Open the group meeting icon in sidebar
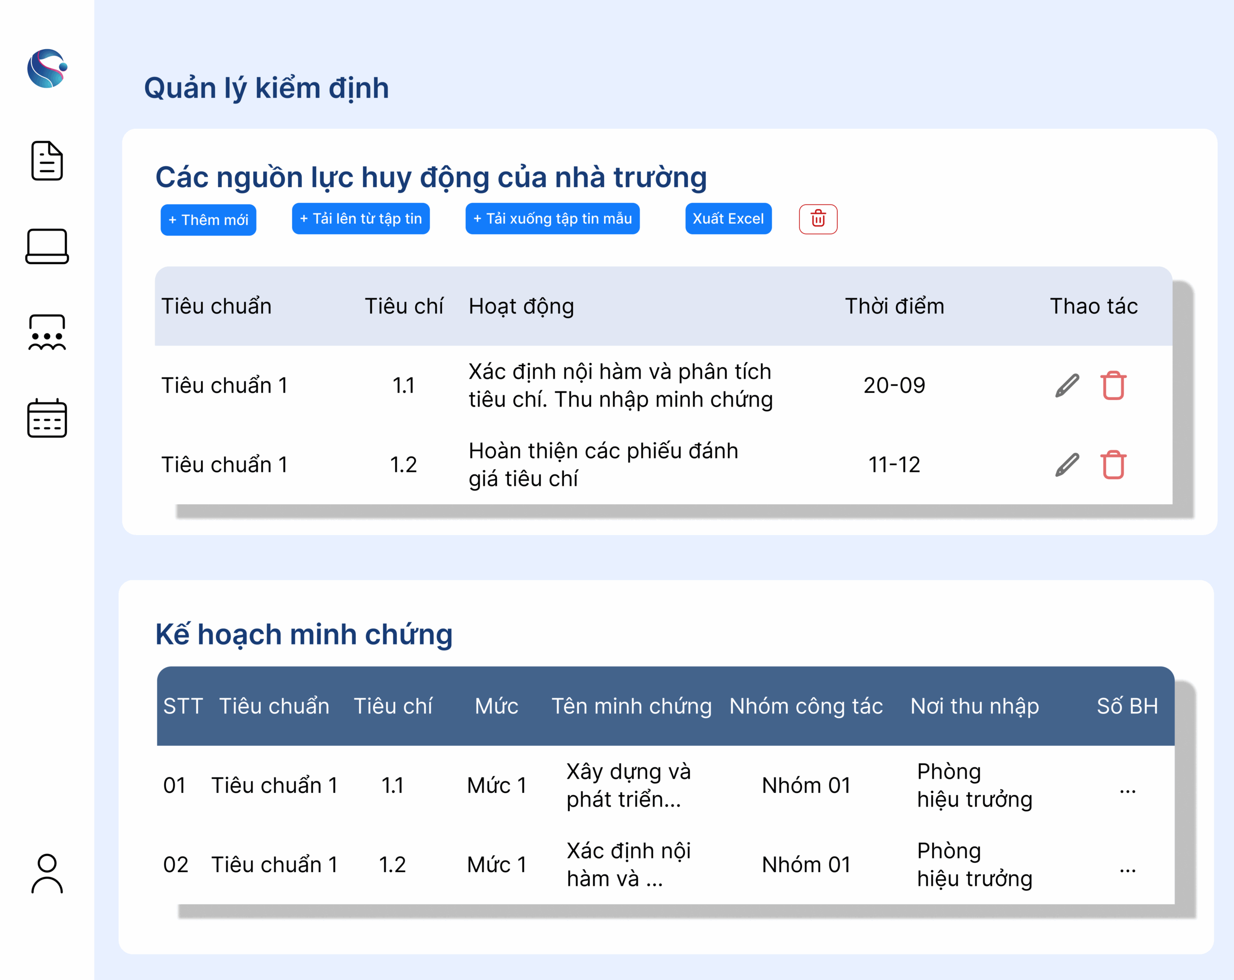Viewport: 1234px width, 980px height. pos(47,332)
